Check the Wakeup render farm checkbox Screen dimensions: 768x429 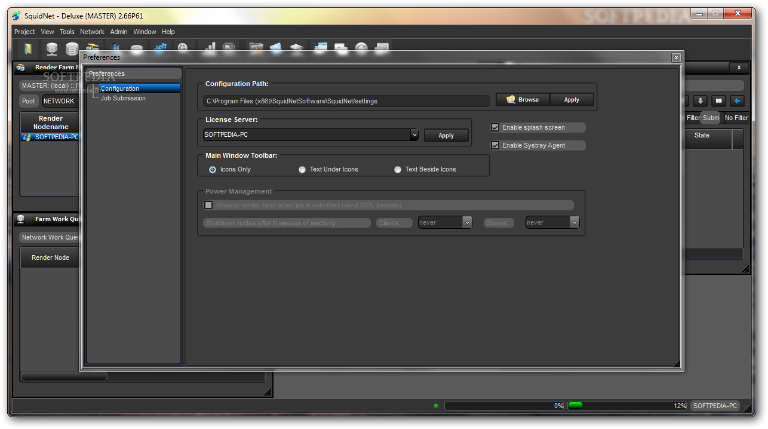[208, 205]
